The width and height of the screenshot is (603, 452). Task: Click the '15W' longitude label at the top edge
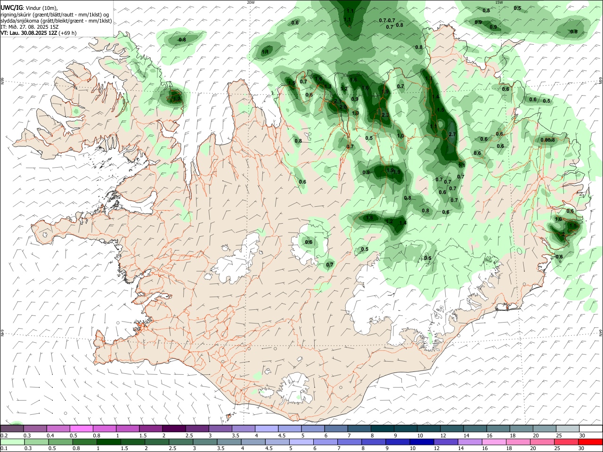click(499, 2)
